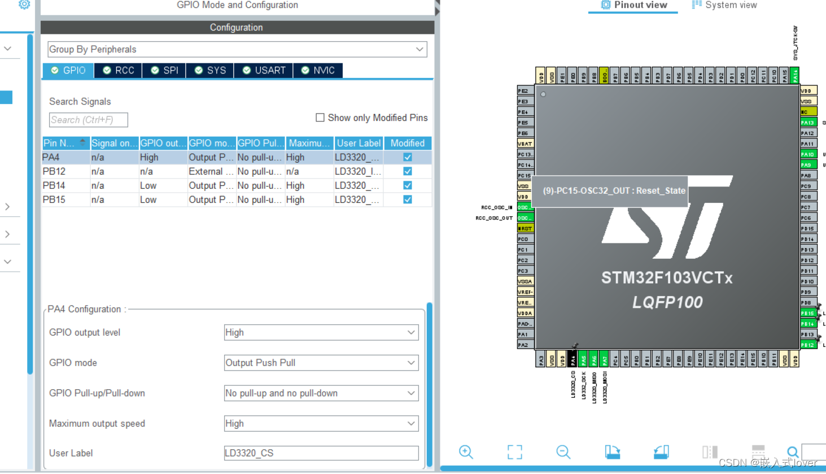Click the vertical scrollbar of PA4 Configuration

tap(430, 384)
